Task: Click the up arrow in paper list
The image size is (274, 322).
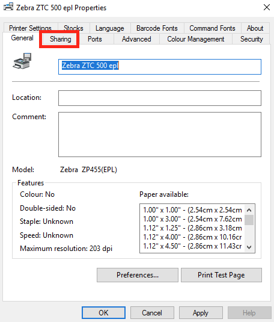Action: (x=249, y=210)
